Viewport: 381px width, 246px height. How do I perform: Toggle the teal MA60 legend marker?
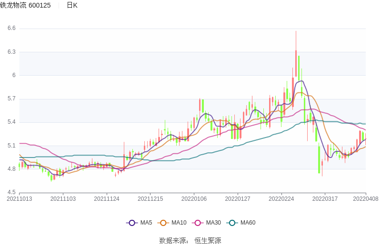pyautogui.click(x=232, y=223)
